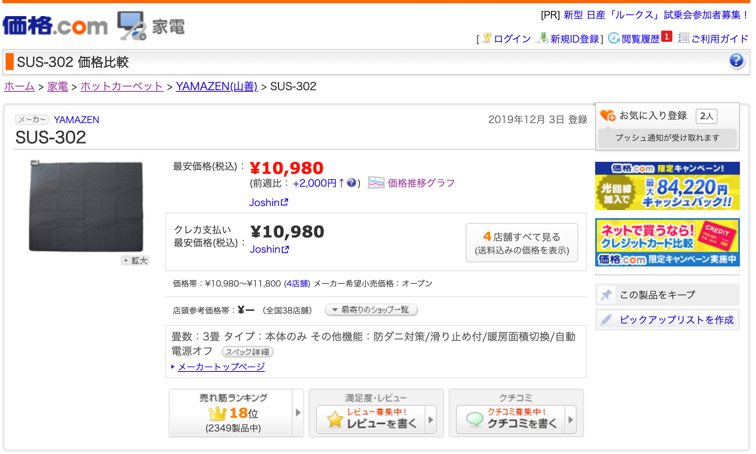Viewport: 756px width, 454px height.
Task: Click the 拡大 magnifier icon under product image
Action: tap(135, 260)
